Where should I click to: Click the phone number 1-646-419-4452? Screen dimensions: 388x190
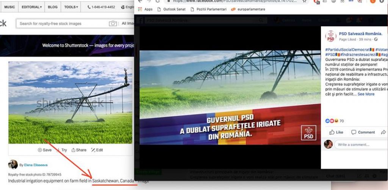pos(101,7)
